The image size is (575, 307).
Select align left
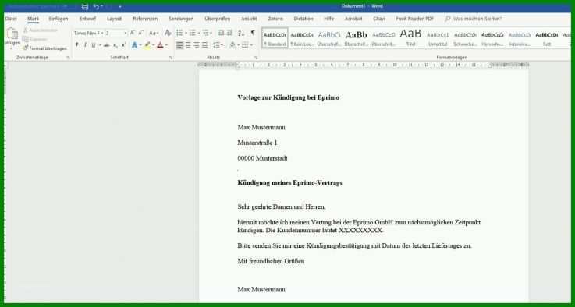coord(179,45)
